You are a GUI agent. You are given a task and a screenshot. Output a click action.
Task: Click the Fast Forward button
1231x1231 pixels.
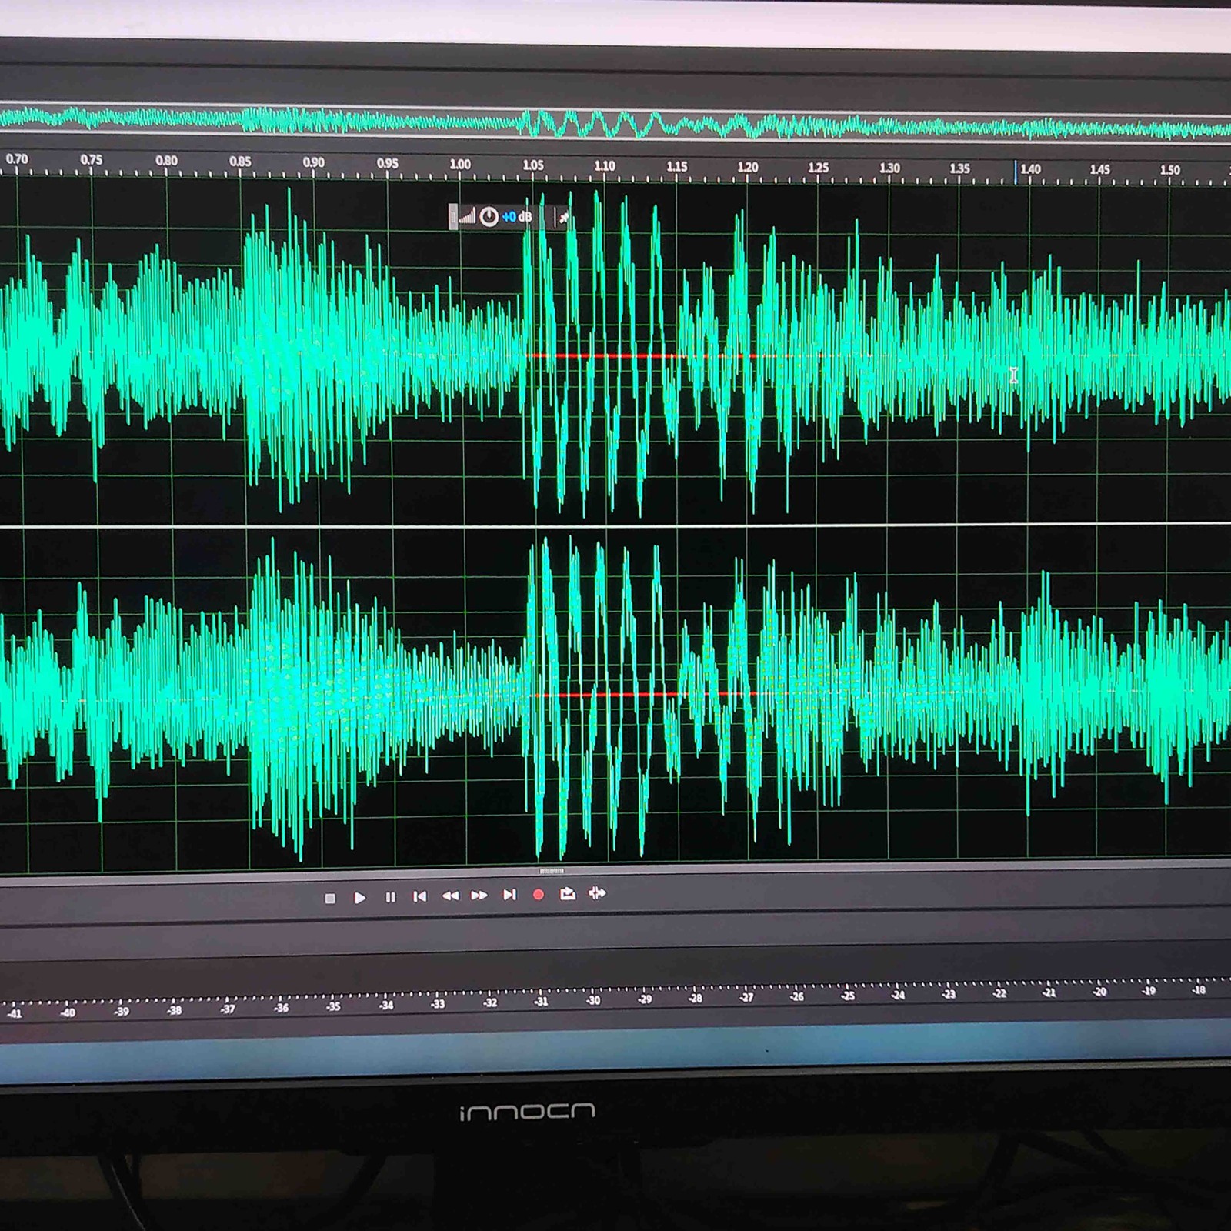tap(479, 896)
